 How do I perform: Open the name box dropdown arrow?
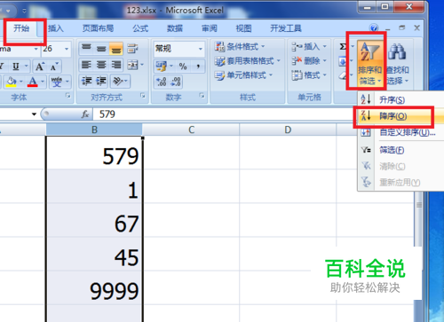pos(34,114)
